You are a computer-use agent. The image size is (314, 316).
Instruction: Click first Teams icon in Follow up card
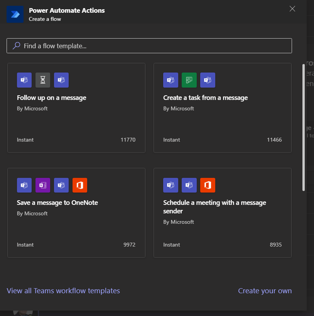point(24,80)
